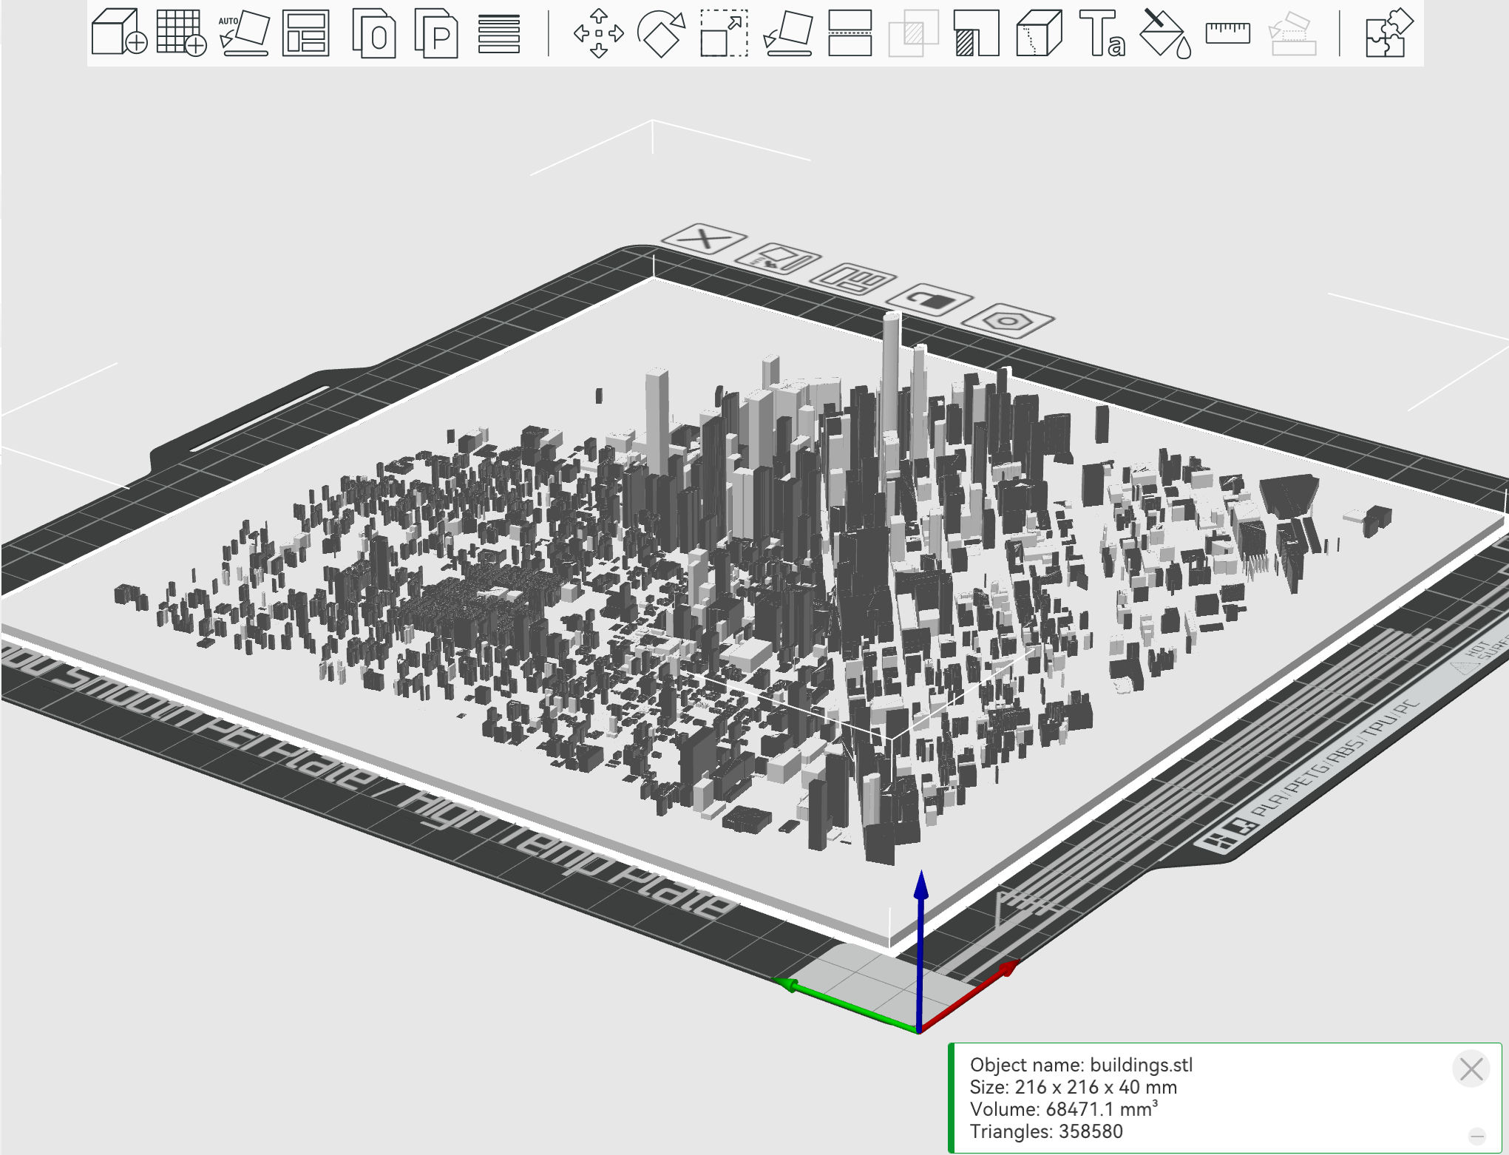Image resolution: width=1509 pixels, height=1155 pixels.
Task: Close the object info notification
Action: click(x=1471, y=1068)
